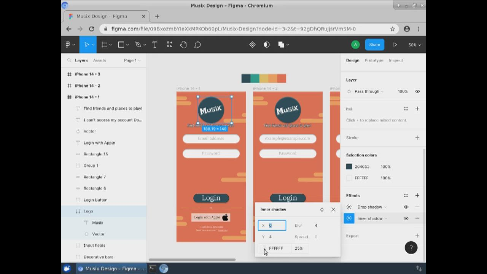Open the Pass through blend mode dropdown
The width and height of the screenshot is (487, 274).
(366, 91)
